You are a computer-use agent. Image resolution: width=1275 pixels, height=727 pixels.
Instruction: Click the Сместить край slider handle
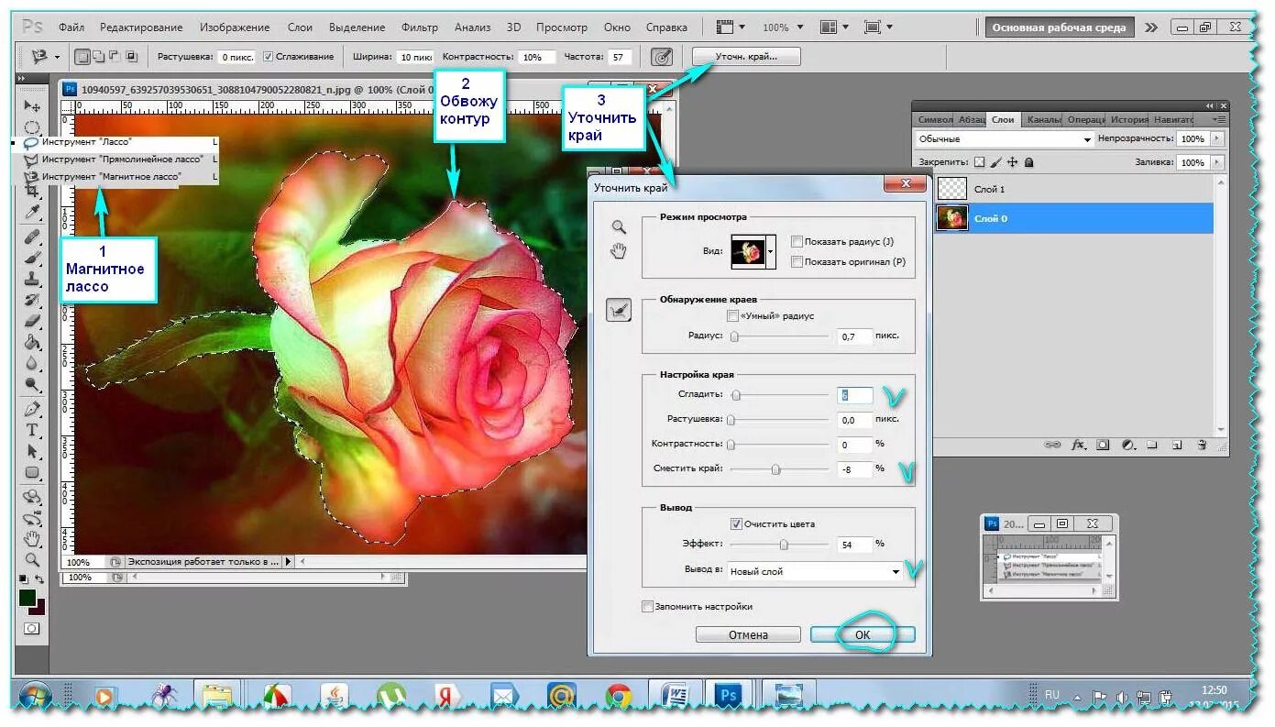point(775,469)
